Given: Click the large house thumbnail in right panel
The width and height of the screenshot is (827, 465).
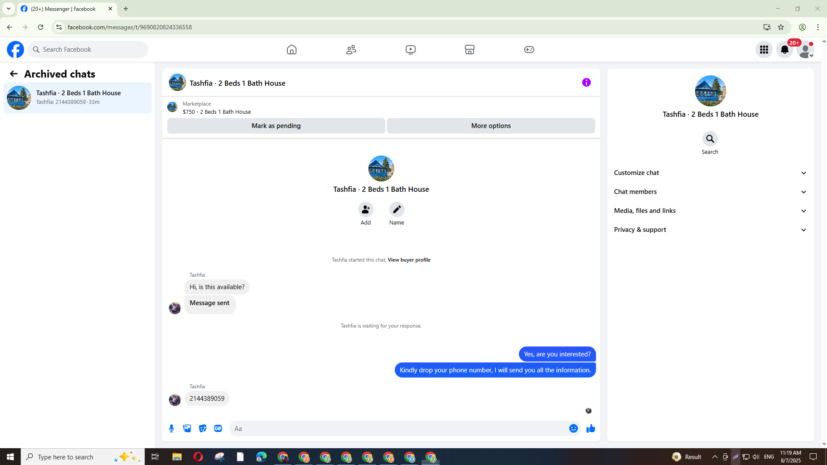Looking at the screenshot, I should click(710, 91).
